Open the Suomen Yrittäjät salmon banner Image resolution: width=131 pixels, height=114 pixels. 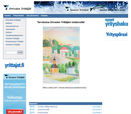tap(81, 7)
